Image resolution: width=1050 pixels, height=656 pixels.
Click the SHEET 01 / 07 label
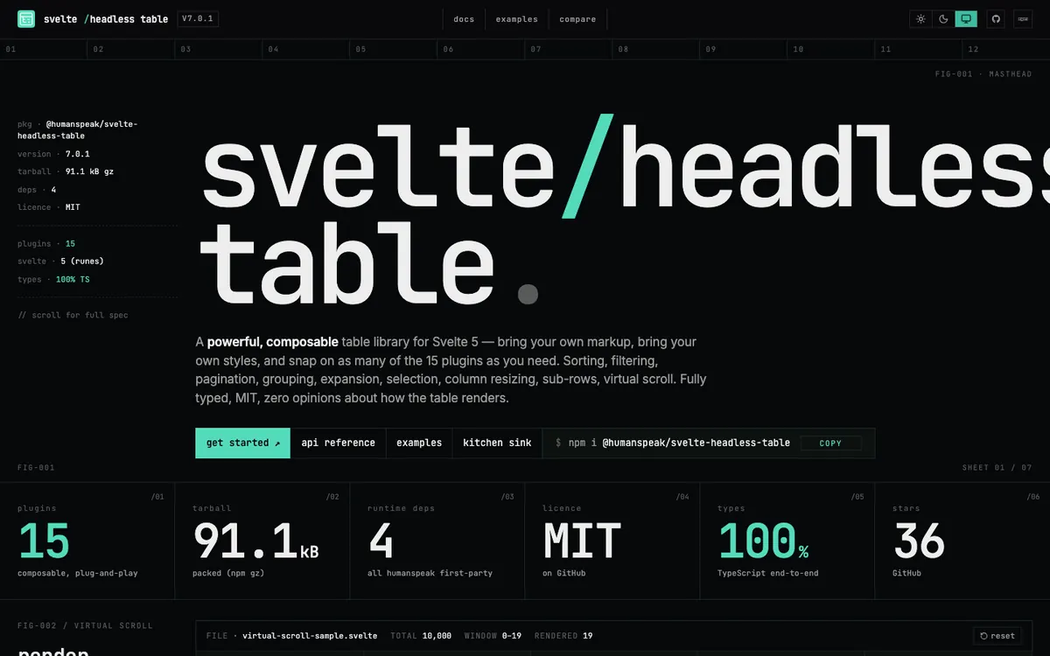click(x=997, y=468)
